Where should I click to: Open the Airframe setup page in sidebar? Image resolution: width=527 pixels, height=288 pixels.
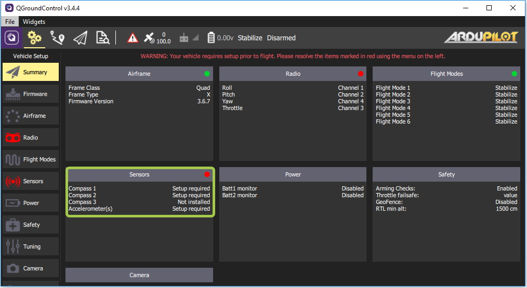coord(31,116)
